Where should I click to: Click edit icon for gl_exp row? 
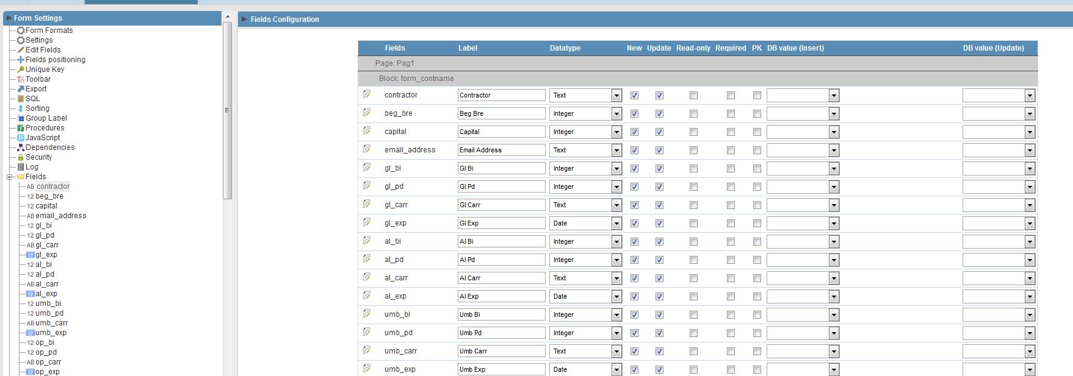coord(367,222)
